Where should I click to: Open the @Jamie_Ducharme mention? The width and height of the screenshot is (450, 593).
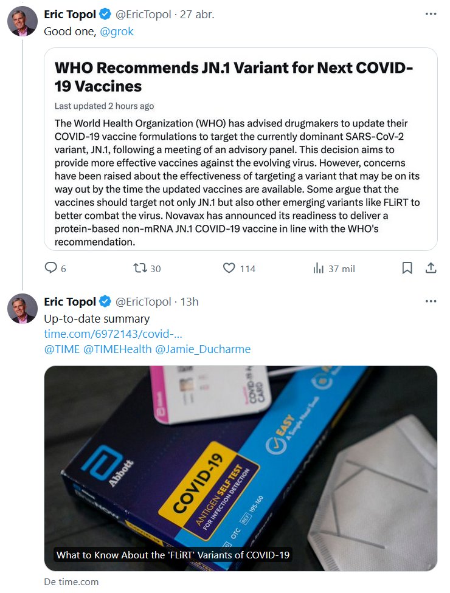pyautogui.click(x=203, y=349)
